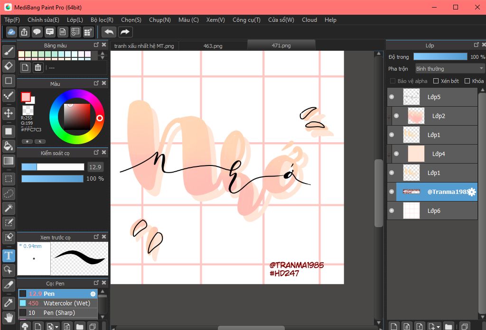
Task: Select the Gradient tool
Action: [x=9, y=161]
